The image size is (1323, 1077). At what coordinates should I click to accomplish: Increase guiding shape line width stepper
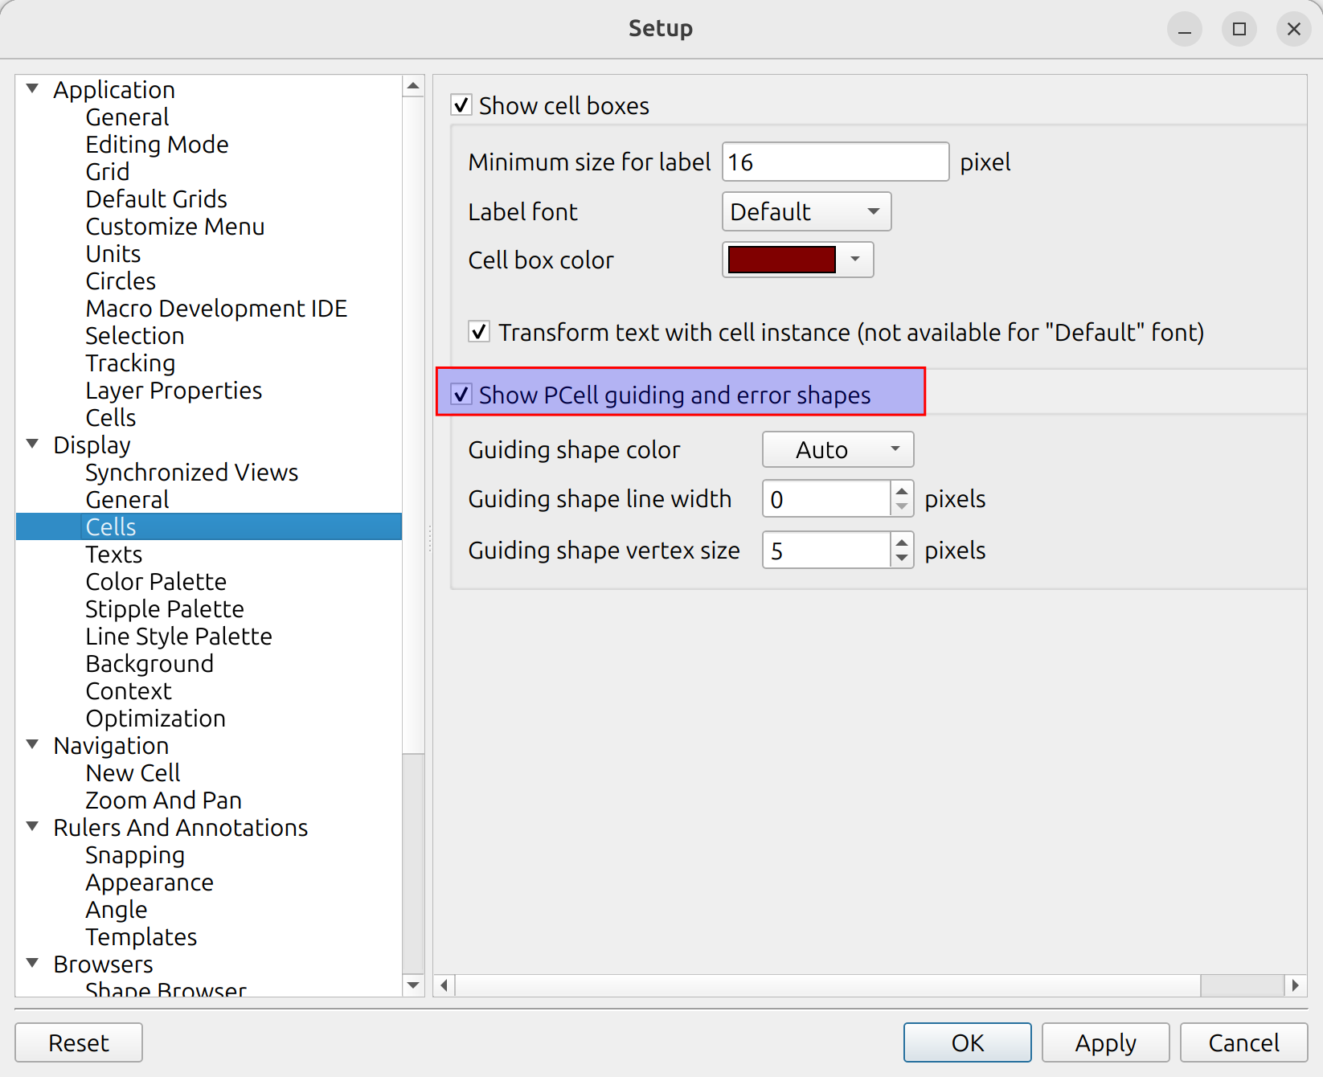(x=902, y=491)
